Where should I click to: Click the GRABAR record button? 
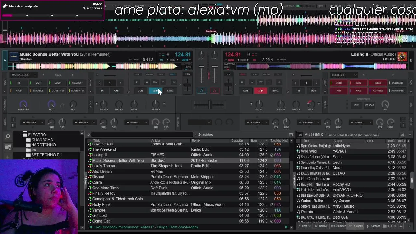coord(370,105)
